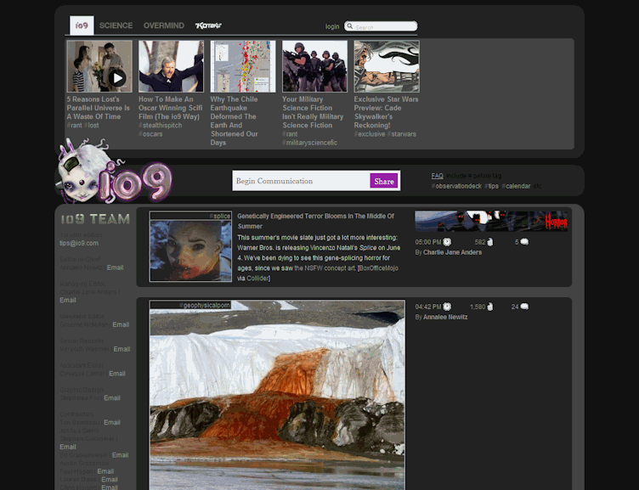Follow 'the NSFW concept art' link

tap(325, 268)
